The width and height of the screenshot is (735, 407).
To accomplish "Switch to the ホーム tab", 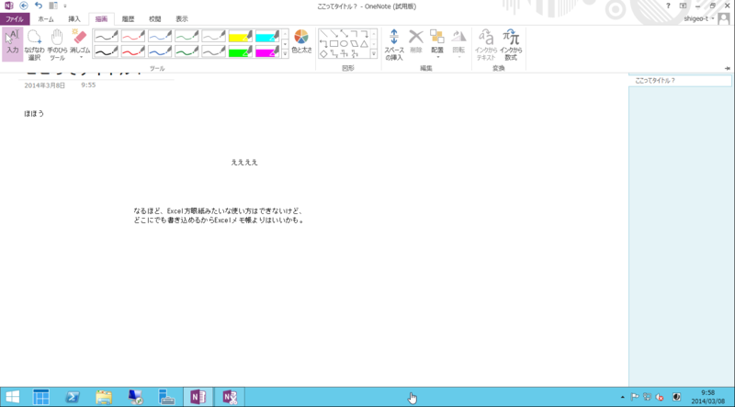I will coord(46,19).
